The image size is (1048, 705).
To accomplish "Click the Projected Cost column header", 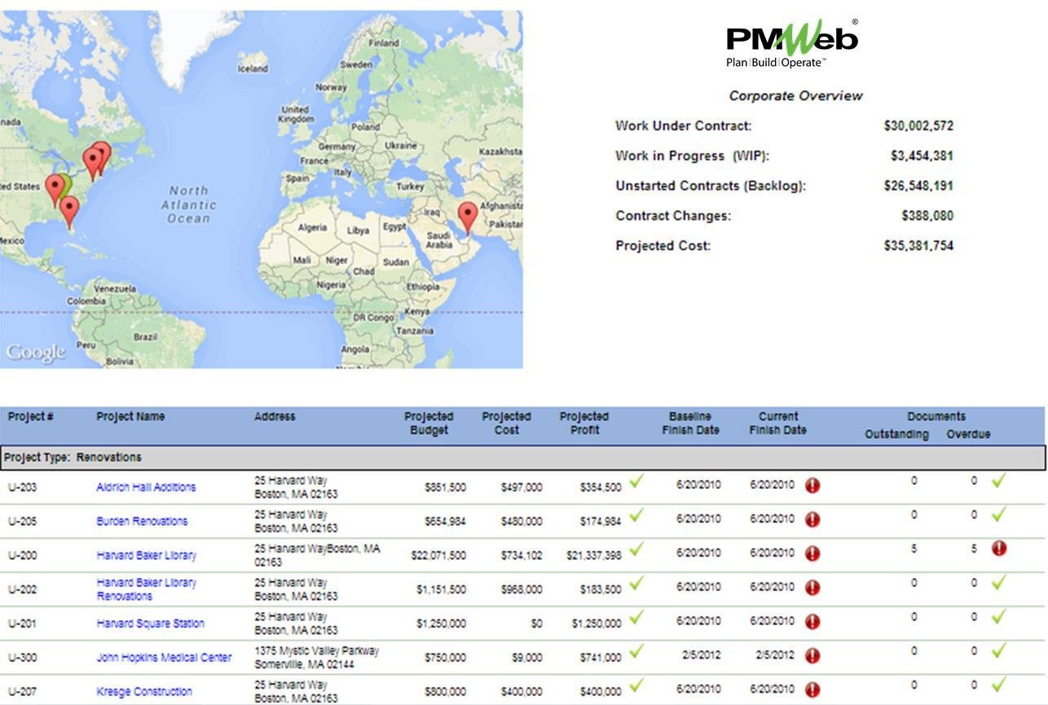I will point(506,423).
